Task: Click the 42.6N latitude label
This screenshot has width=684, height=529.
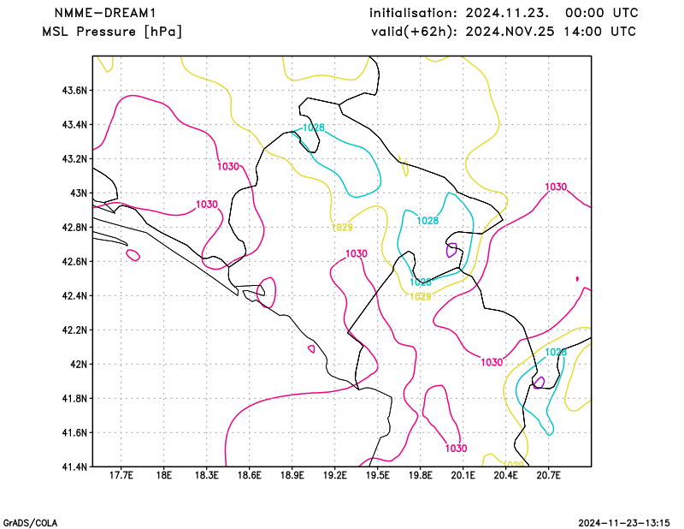Action: coord(74,262)
